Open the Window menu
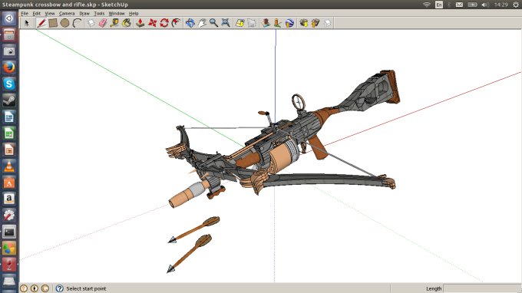Screen dimensions: 522x293 [117, 14]
